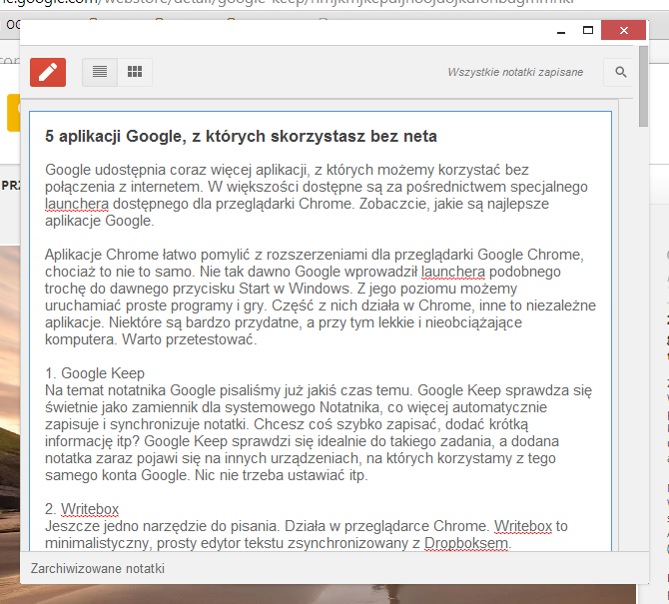Open Zarchiwizowane notatki at the bottom
This screenshot has height=604, width=669.
point(97,569)
